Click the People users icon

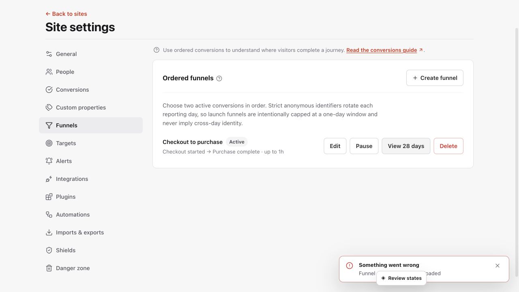pos(49,72)
